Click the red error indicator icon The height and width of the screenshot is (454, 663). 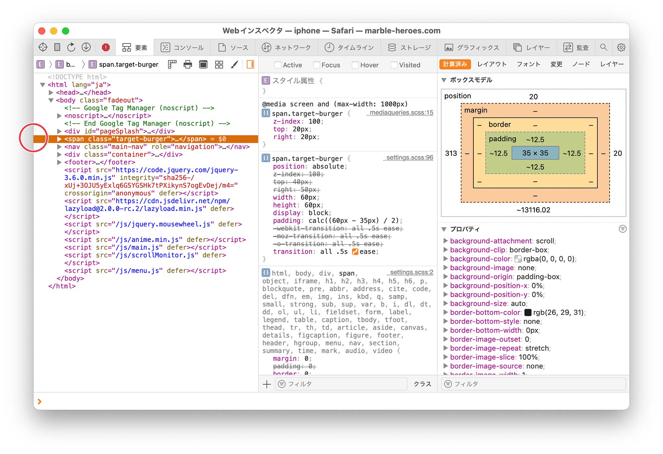click(106, 47)
